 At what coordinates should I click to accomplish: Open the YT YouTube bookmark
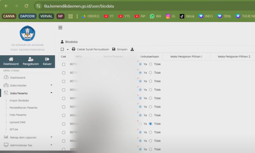(109, 16)
